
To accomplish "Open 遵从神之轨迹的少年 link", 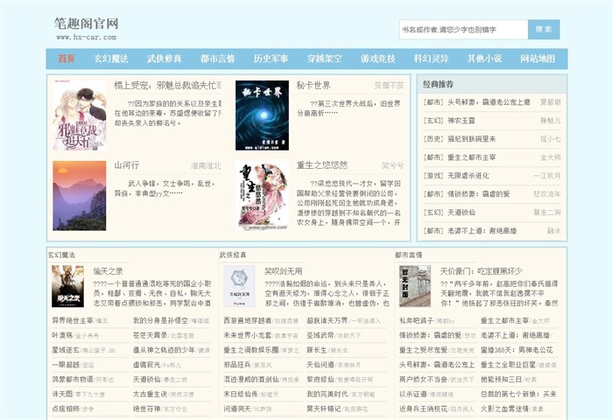I will (164, 350).
